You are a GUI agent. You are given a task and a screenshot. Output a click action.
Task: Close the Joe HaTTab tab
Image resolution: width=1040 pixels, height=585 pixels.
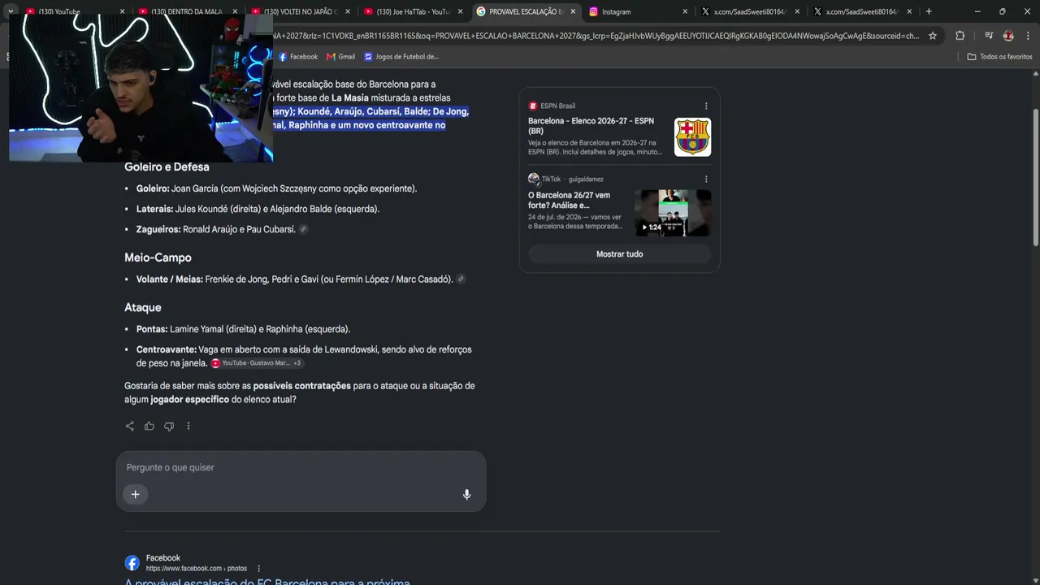[x=460, y=11]
